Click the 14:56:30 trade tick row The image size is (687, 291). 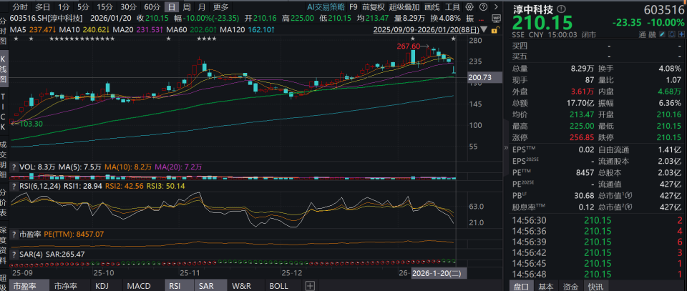coord(597,220)
